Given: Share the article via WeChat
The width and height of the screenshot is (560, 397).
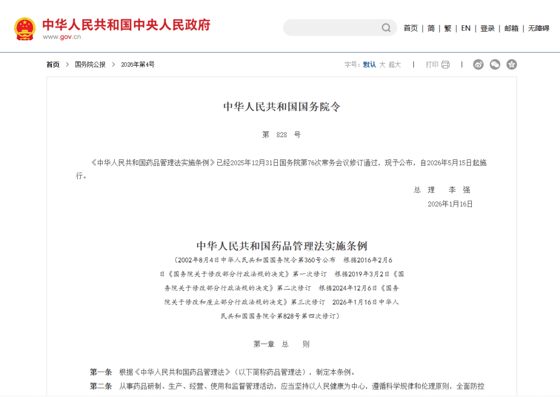Looking at the screenshot, I should [495, 64].
